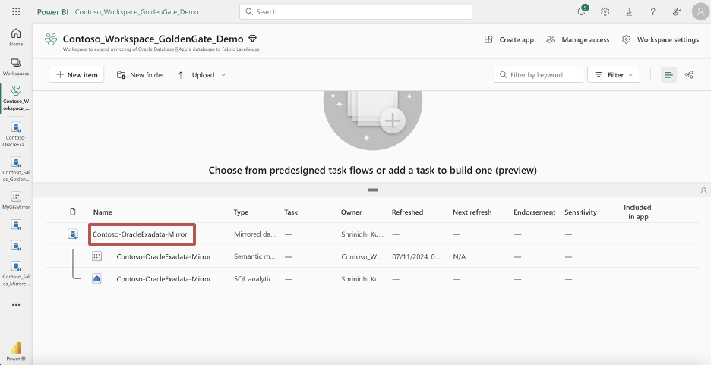Click the Power BI logo at bottom
Image resolution: width=714 pixels, height=367 pixels.
click(x=16, y=350)
